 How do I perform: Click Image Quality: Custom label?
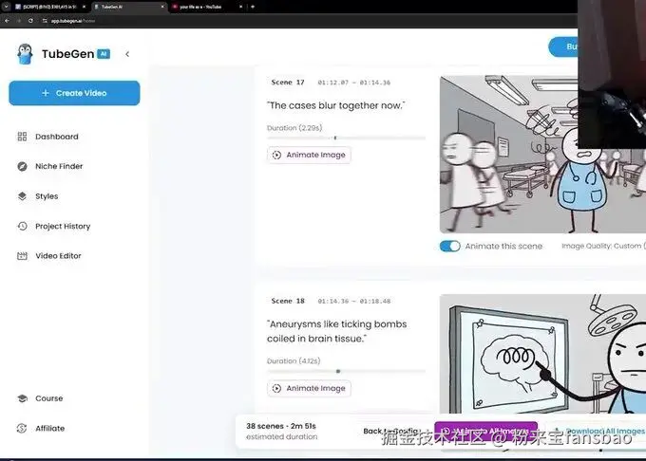(x=603, y=246)
